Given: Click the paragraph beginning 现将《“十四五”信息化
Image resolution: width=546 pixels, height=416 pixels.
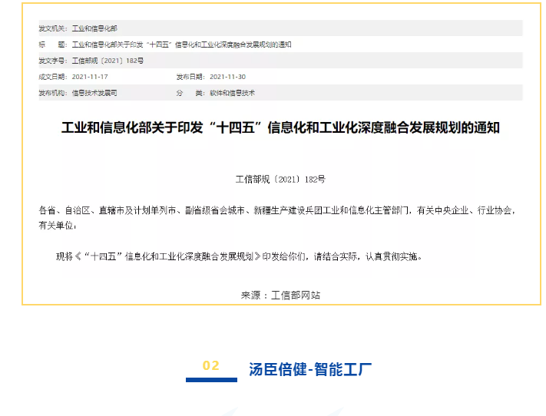Looking at the screenshot, I should coord(239,256).
